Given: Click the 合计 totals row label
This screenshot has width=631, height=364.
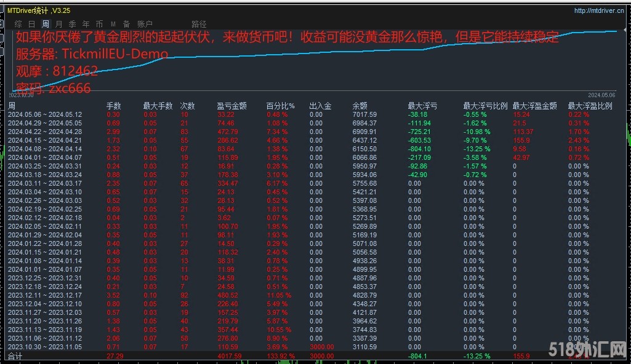Looking at the screenshot, I should coord(15,356).
